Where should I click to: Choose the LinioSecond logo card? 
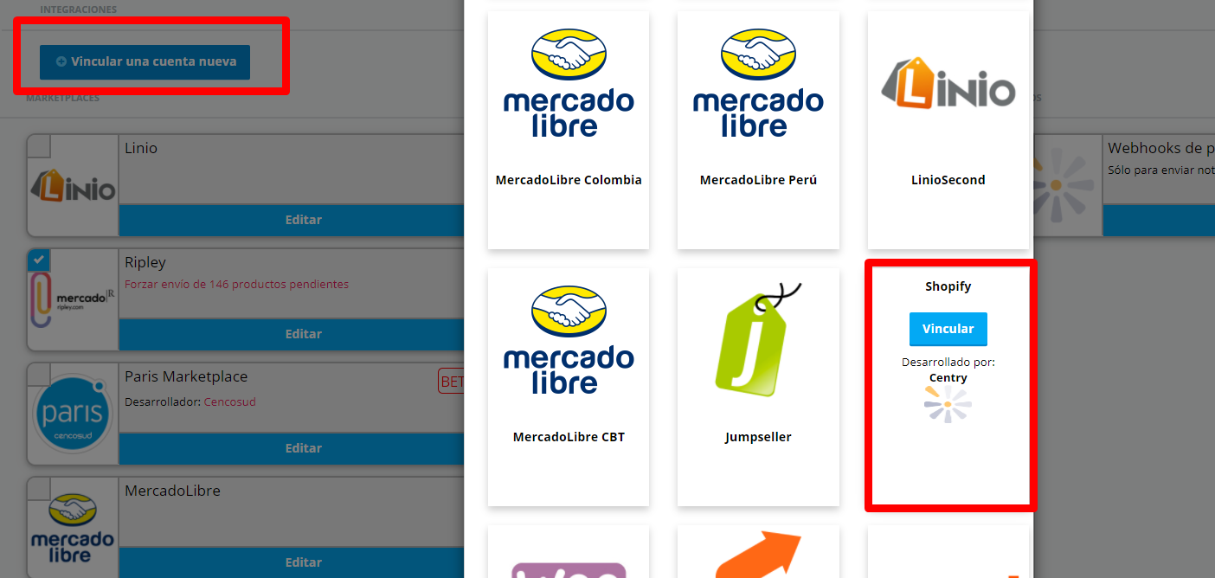(x=948, y=130)
